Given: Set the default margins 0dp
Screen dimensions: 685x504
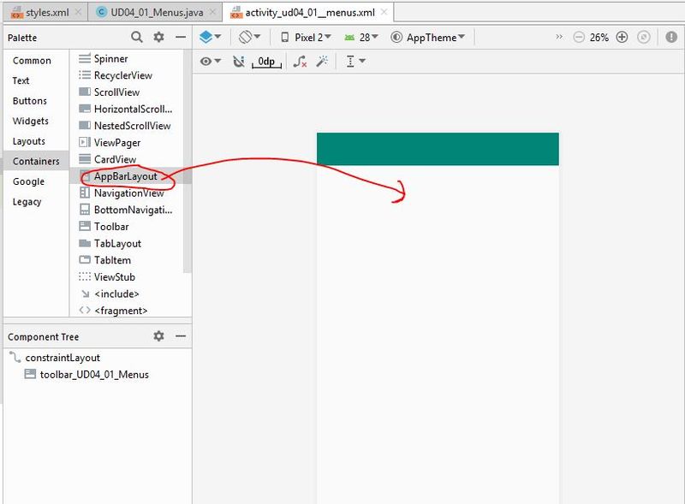Looking at the screenshot, I should 266,62.
